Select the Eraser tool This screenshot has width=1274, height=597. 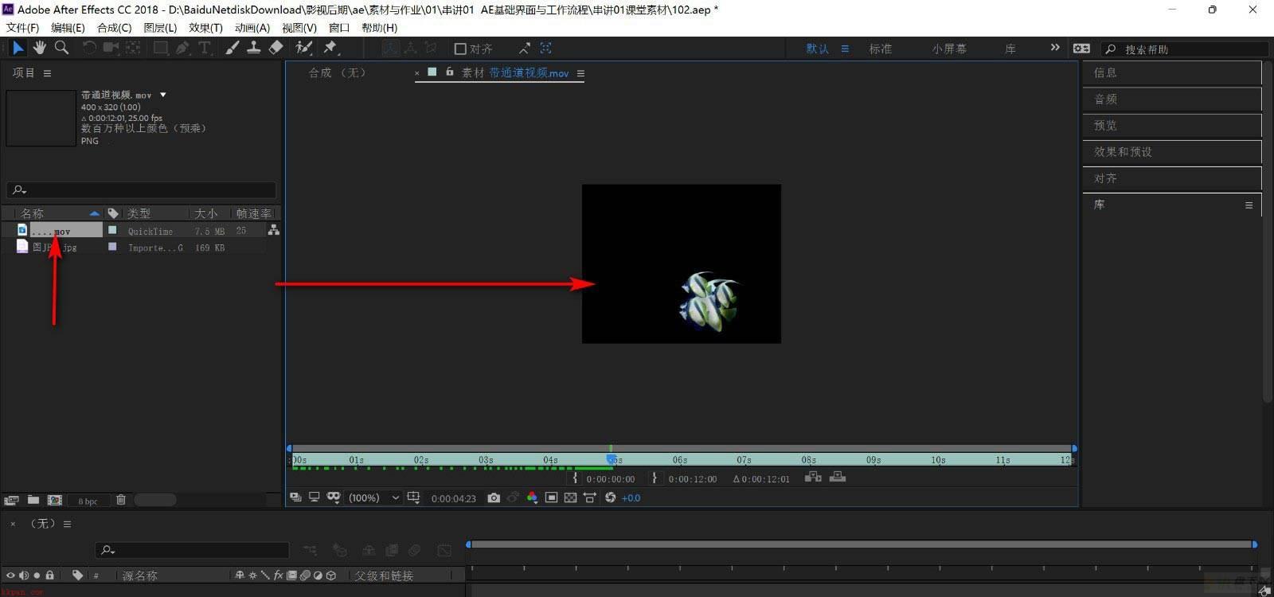tap(276, 48)
